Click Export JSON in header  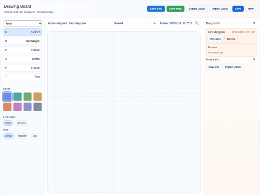[x=197, y=9]
